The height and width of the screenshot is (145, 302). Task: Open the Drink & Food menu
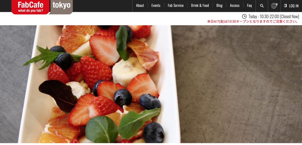coord(200,6)
